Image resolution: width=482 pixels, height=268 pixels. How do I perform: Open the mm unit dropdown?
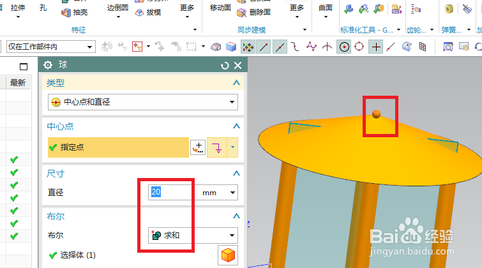(232, 193)
